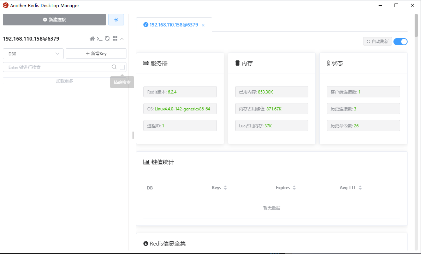This screenshot has height=254, width=421.
Task: Refresh the key list via reload icon
Action: point(107,39)
